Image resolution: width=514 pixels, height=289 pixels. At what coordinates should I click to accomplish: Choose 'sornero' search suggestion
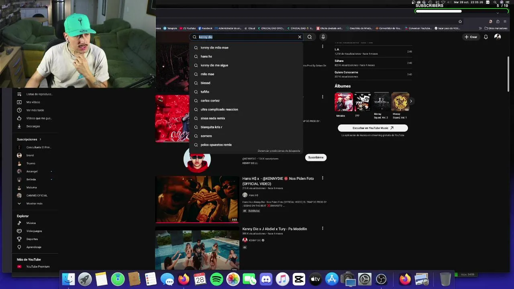[x=246, y=136]
